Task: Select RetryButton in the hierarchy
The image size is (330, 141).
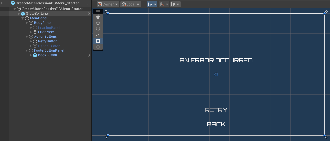Action: pyautogui.click(x=48, y=41)
